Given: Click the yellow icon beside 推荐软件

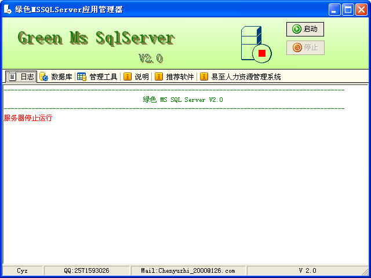Looking at the screenshot, I should tap(158, 76).
